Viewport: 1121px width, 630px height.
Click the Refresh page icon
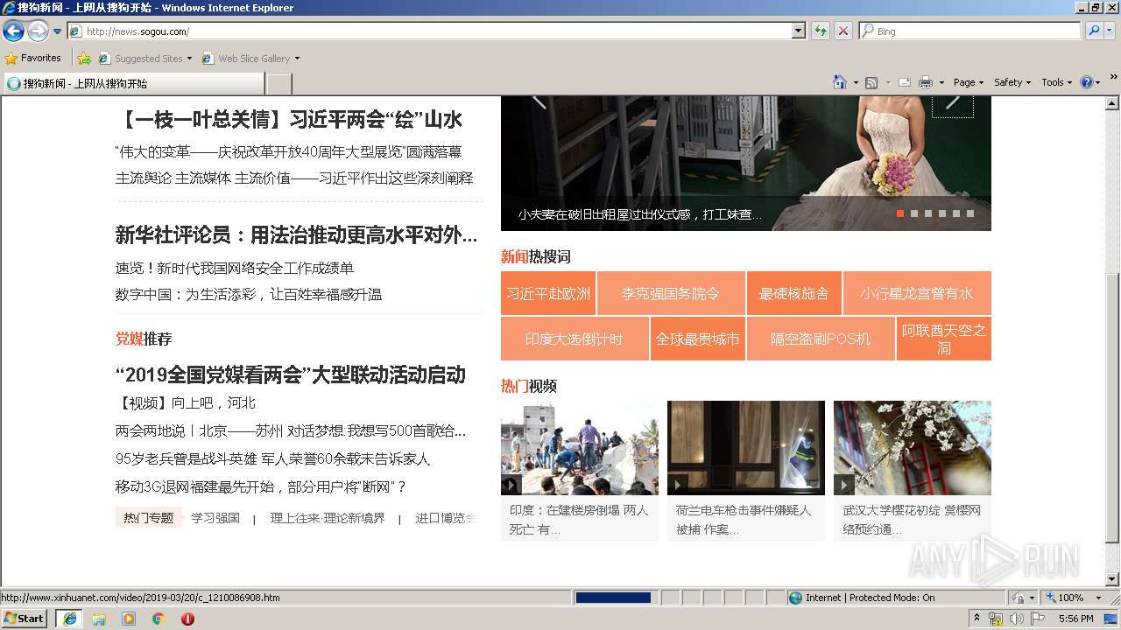point(821,31)
